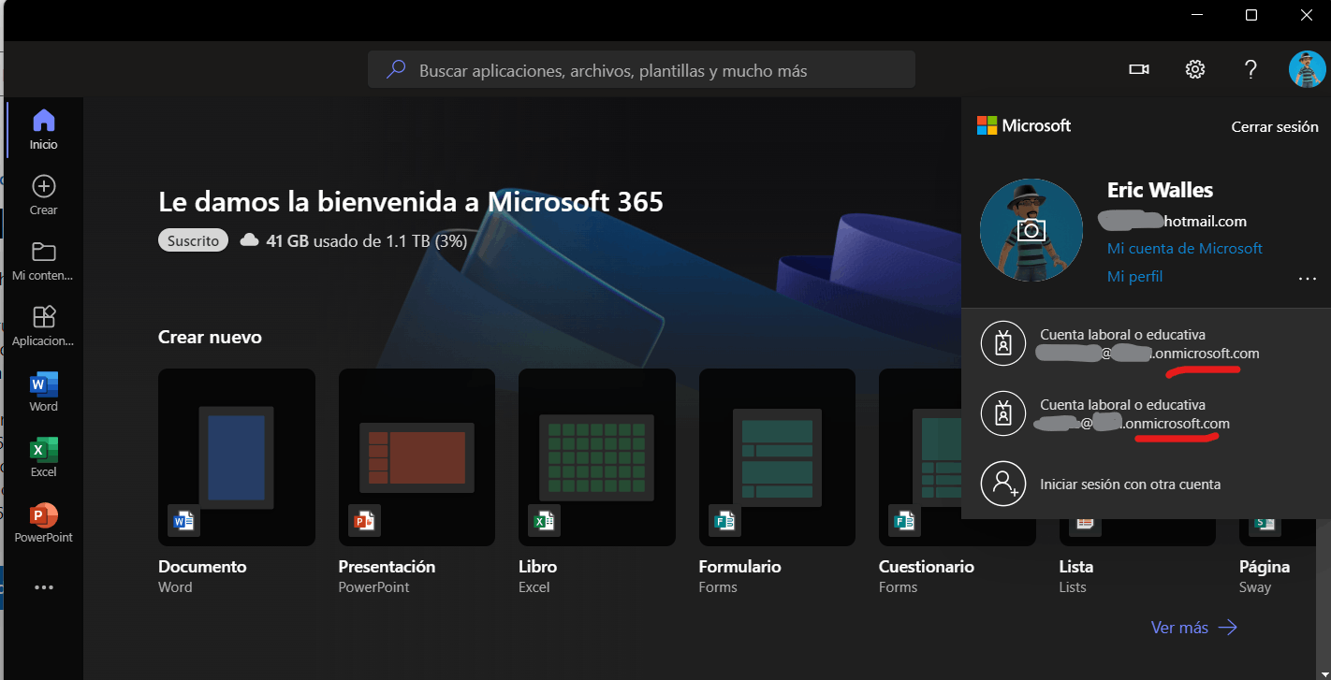The width and height of the screenshot is (1331, 680).
Task: Open the Crear sidebar item
Action: click(43, 195)
